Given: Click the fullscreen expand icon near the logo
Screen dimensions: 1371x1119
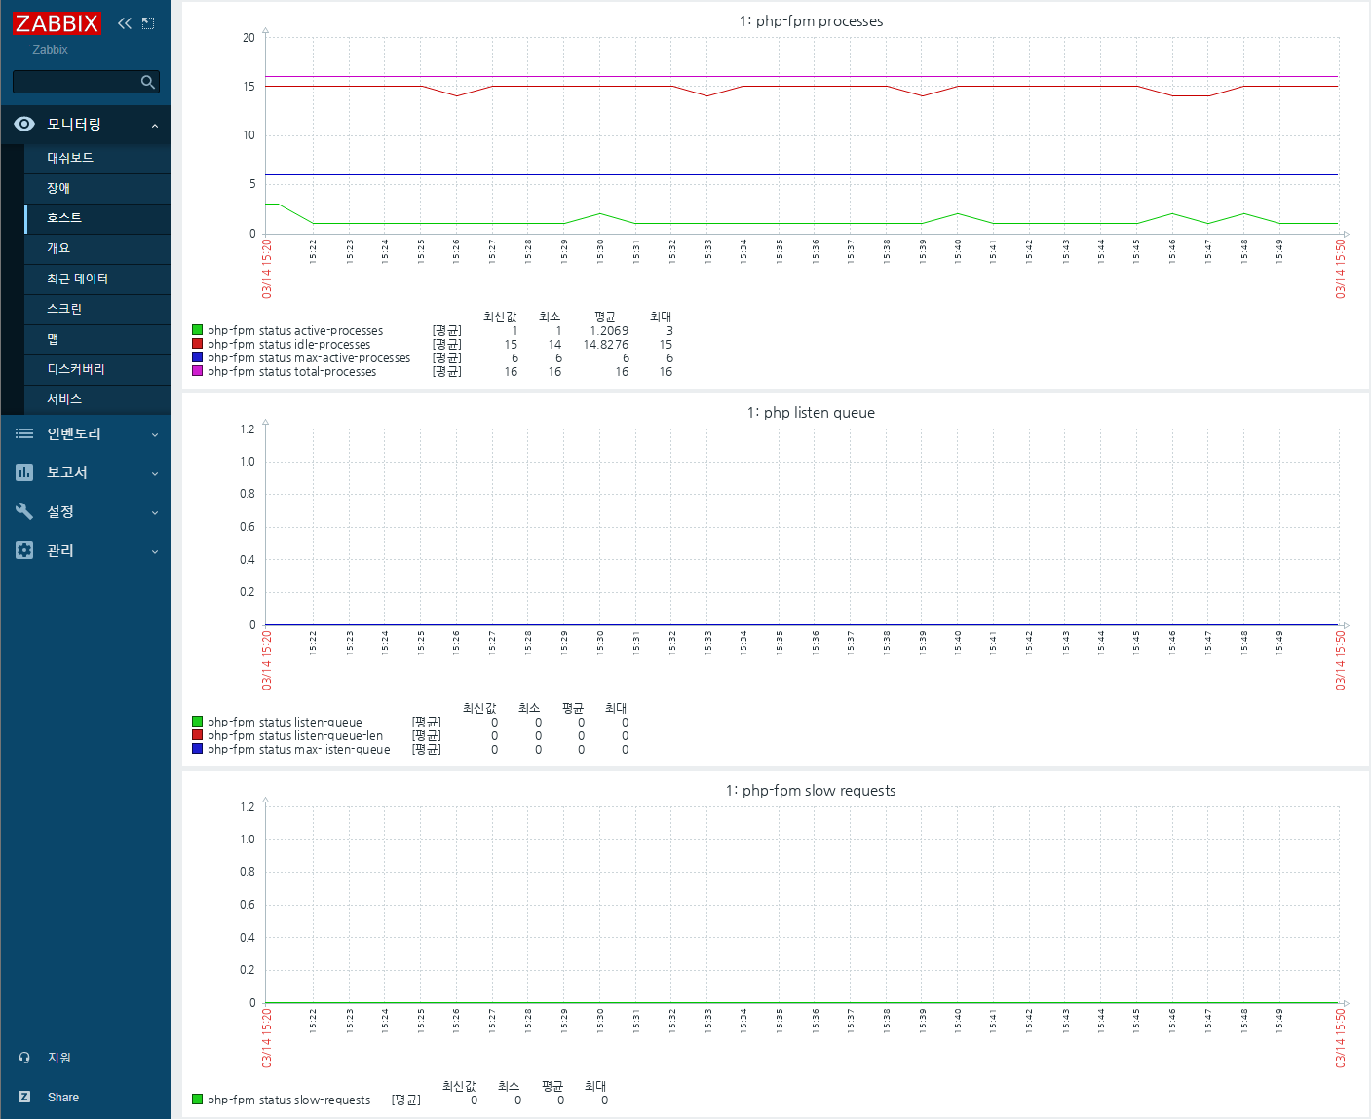Looking at the screenshot, I should point(148,22).
